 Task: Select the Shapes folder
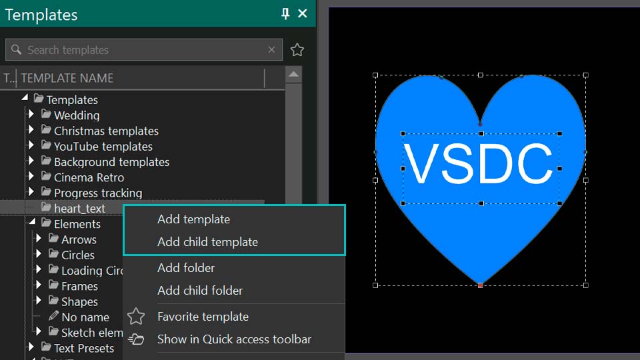point(79,301)
